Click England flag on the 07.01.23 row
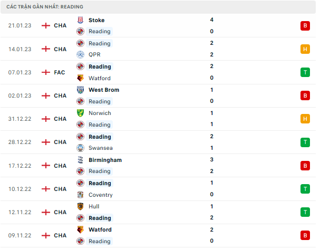 pyautogui.click(x=46, y=72)
